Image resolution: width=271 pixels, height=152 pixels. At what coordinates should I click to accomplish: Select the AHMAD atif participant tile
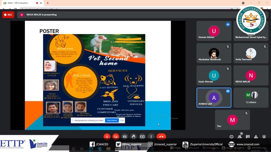click(x=214, y=97)
